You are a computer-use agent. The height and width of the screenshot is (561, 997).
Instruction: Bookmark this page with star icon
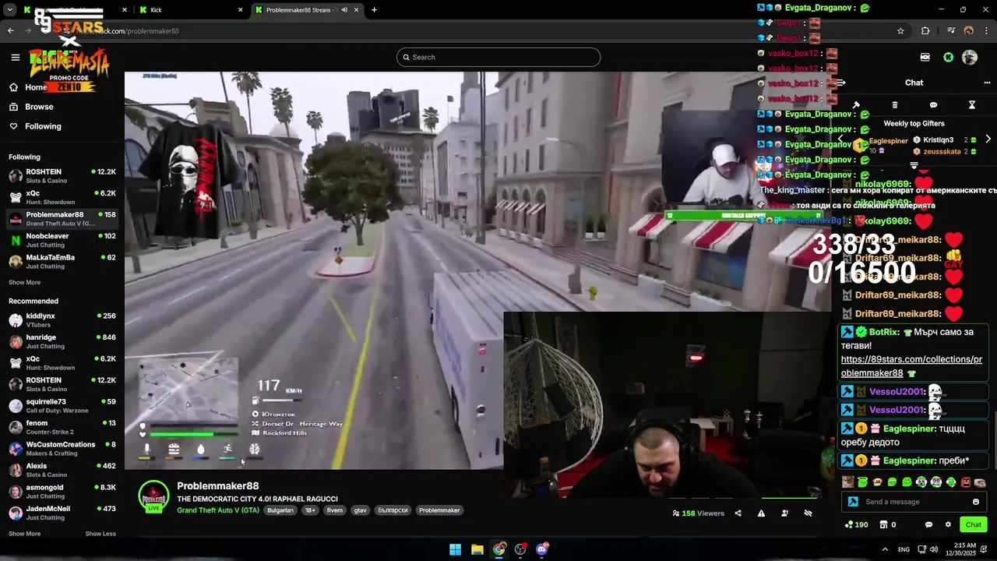tap(900, 31)
